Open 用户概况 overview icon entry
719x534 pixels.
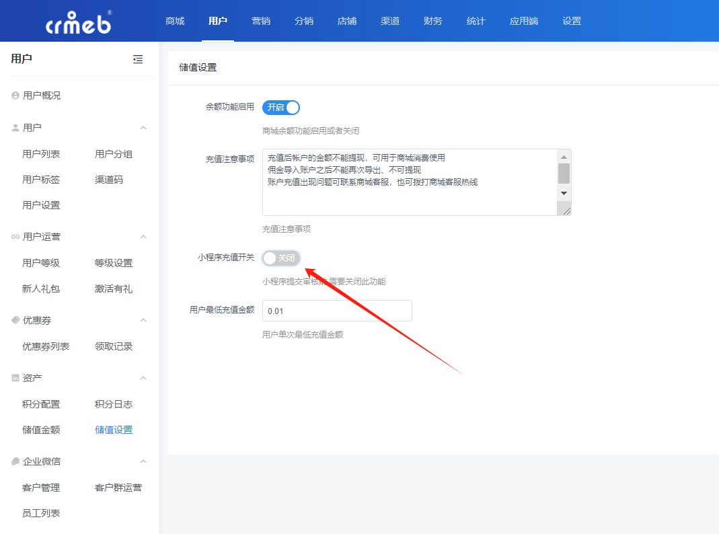click(x=15, y=96)
